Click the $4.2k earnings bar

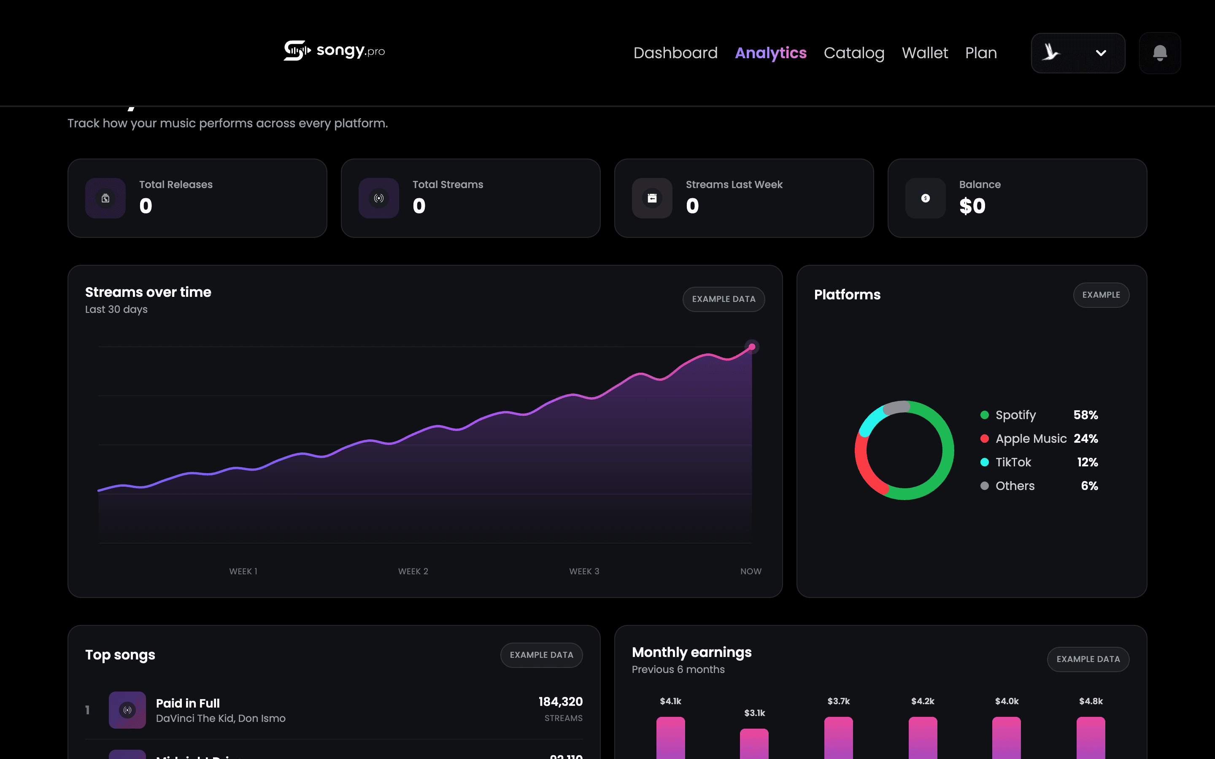(923, 738)
